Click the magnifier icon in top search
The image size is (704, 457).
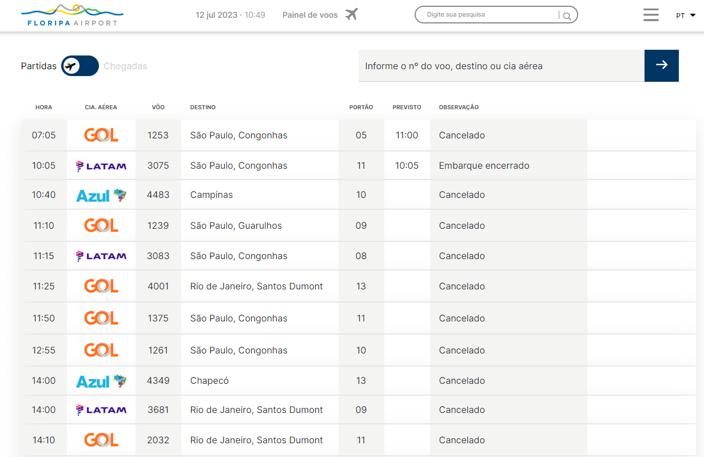click(x=567, y=16)
